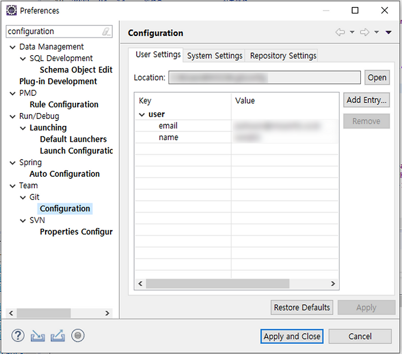Image resolution: width=402 pixels, height=354 pixels.
Task: Clear the configuration filter text icon
Action: coord(106,32)
